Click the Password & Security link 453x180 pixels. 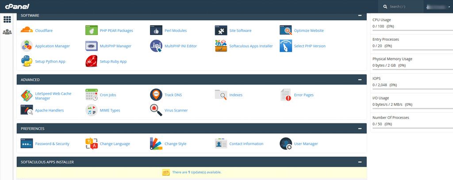pyautogui.click(x=52, y=144)
